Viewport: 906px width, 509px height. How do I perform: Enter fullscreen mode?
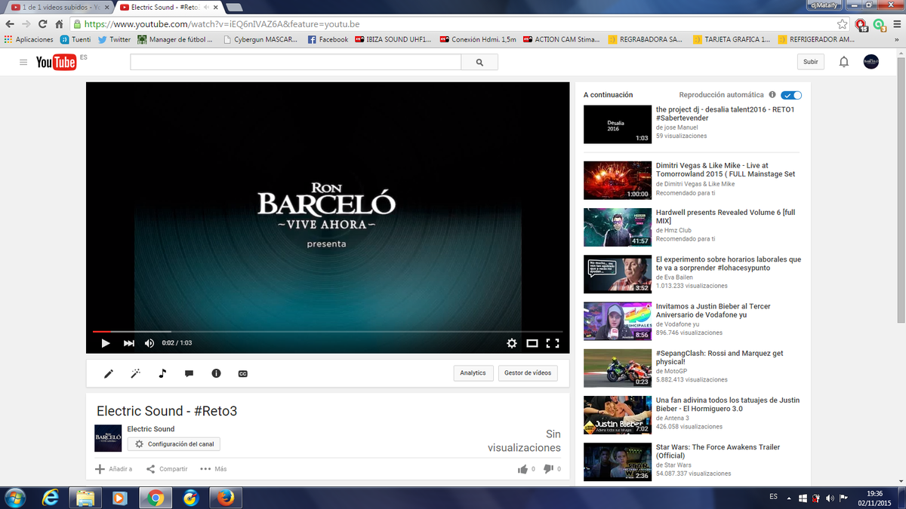[553, 343]
